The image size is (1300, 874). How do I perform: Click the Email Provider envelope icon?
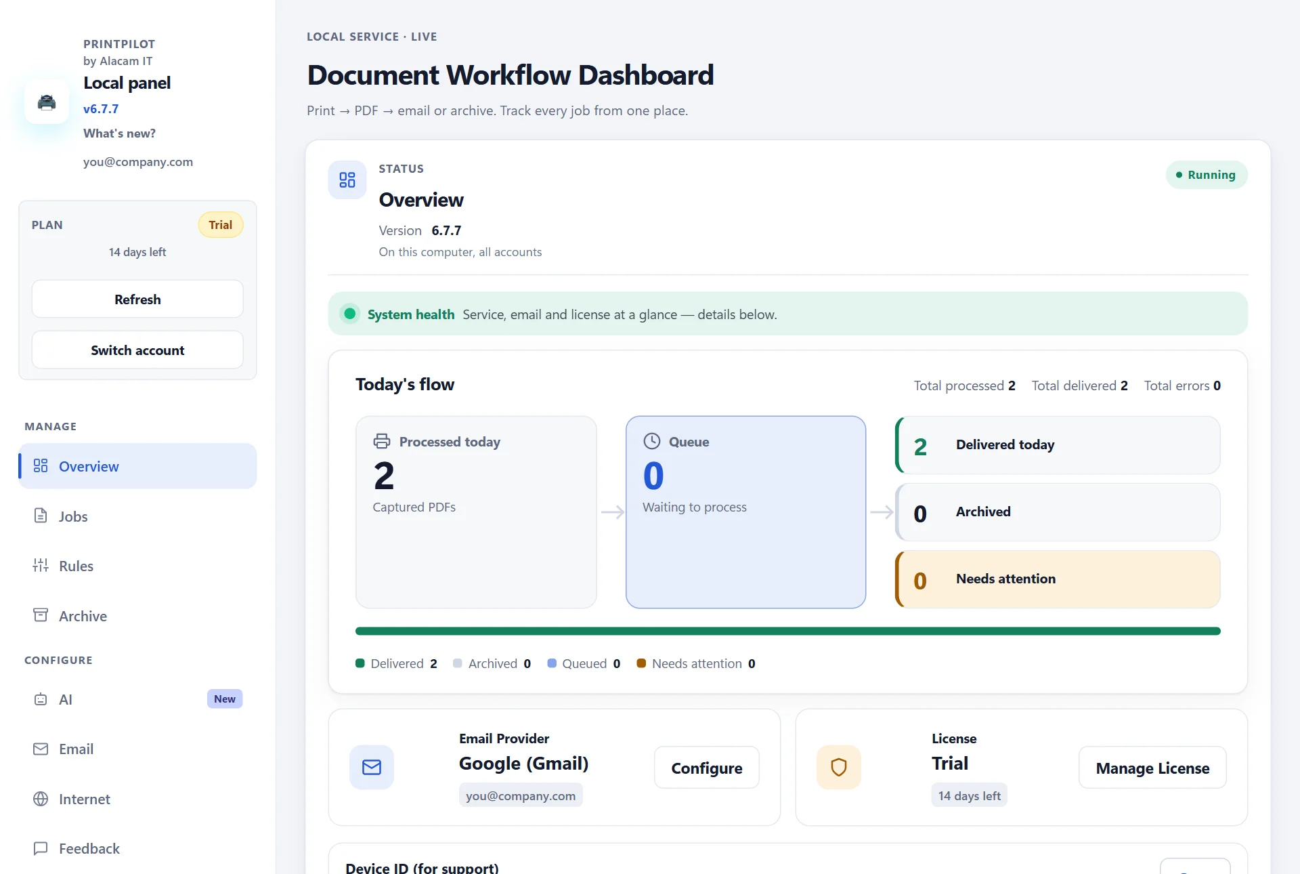[x=372, y=767]
